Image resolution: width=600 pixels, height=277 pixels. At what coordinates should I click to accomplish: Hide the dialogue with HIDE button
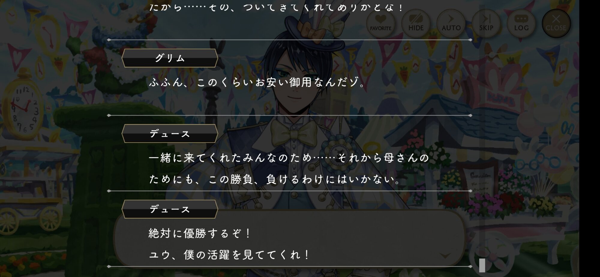416,23
